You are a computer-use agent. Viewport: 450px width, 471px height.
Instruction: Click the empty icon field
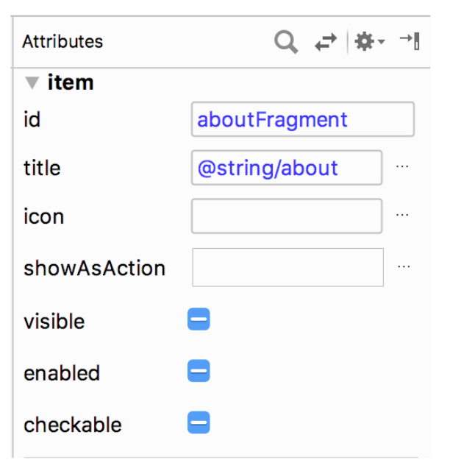coord(287,216)
